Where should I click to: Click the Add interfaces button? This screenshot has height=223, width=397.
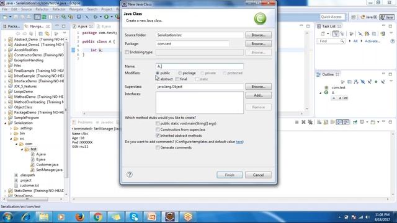tap(258, 95)
